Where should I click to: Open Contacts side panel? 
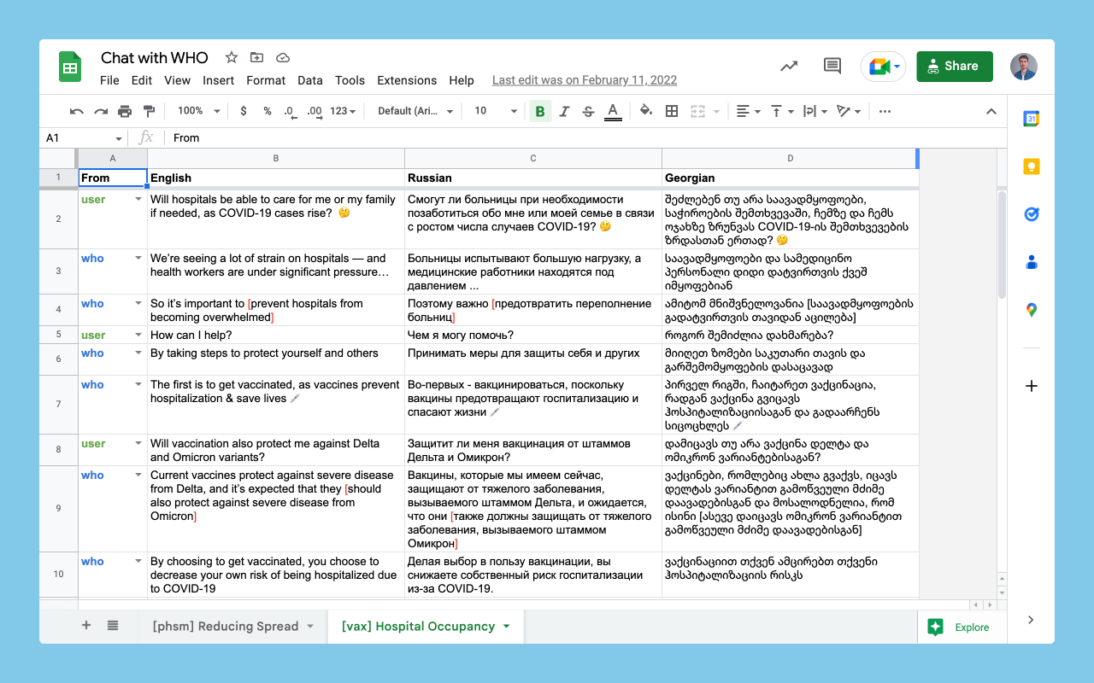point(1032,262)
